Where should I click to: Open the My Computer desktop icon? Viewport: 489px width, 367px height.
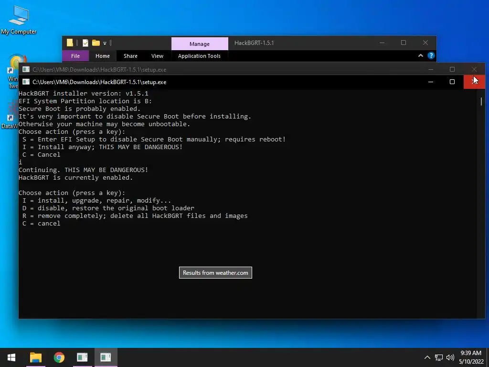19,20
